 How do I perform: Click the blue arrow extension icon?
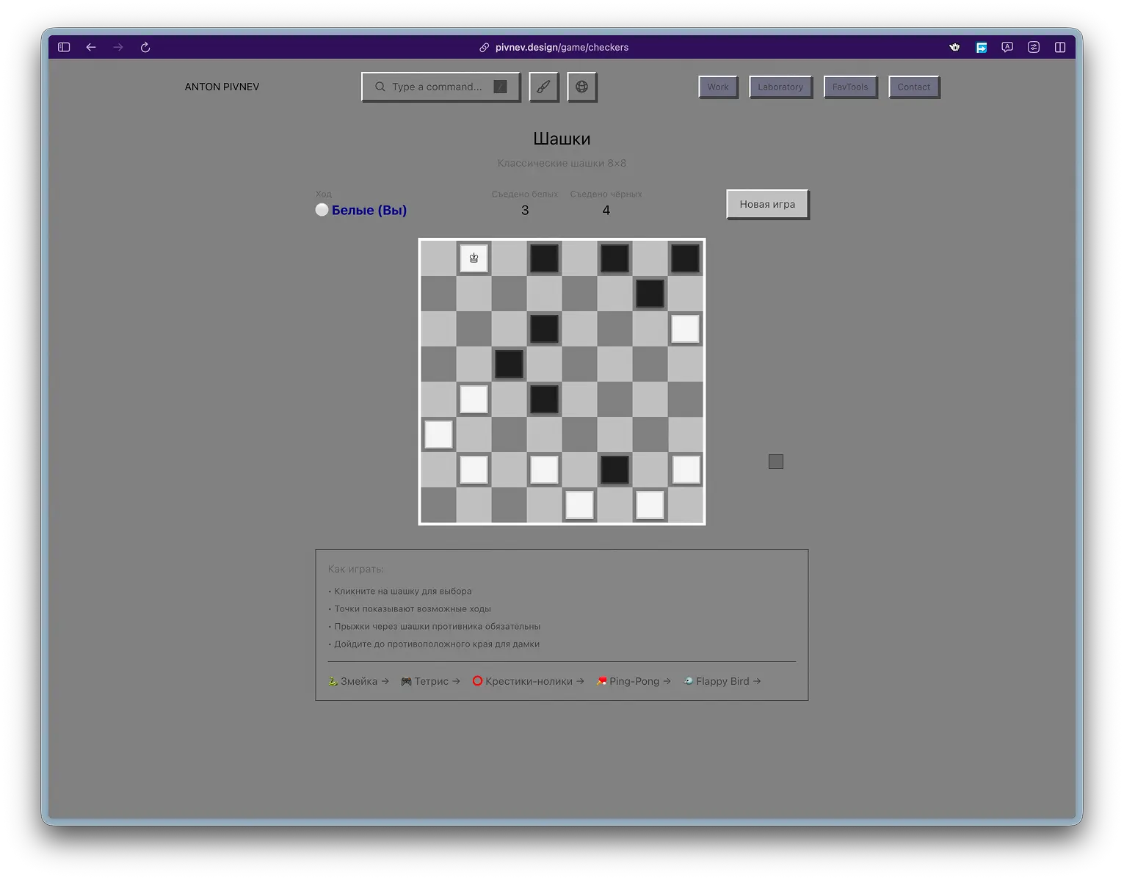[981, 47]
